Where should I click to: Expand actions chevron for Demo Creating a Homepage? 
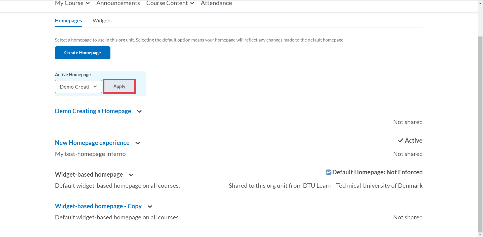[139, 111]
